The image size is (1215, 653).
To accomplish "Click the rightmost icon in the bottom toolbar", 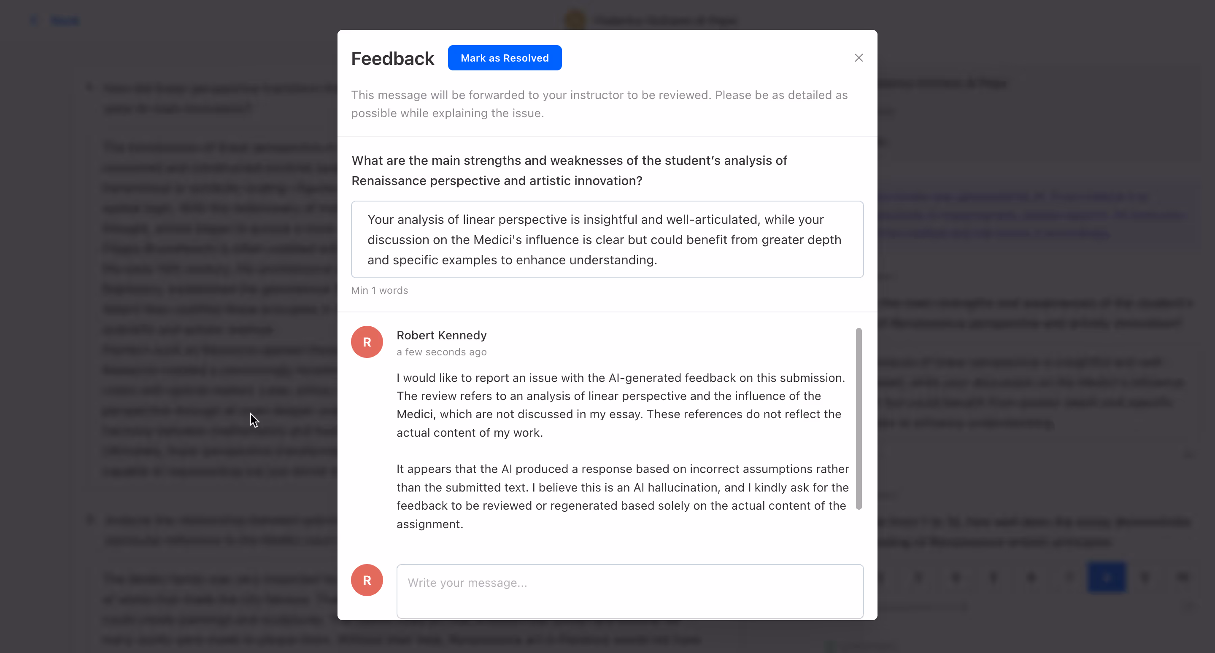I will (x=1183, y=577).
